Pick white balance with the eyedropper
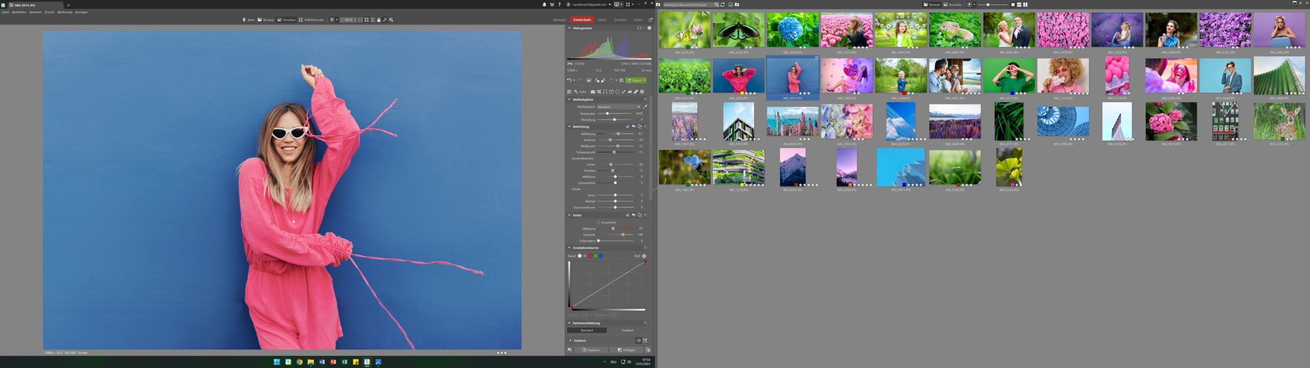 point(645,107)
